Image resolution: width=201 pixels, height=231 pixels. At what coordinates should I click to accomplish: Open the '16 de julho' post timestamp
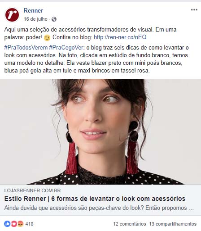coord(35,19)
